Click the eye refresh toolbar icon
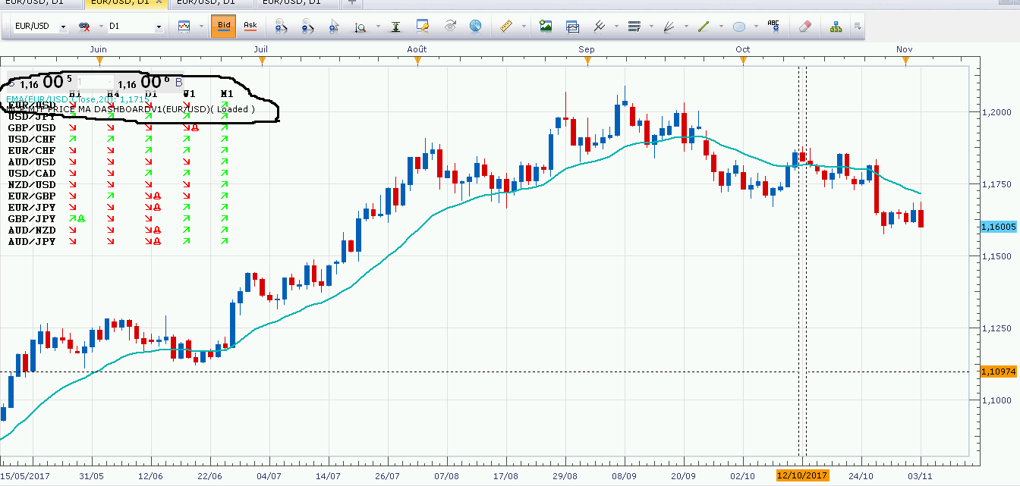This screenshot has width=1020, height=486. [x=450, y=26]
